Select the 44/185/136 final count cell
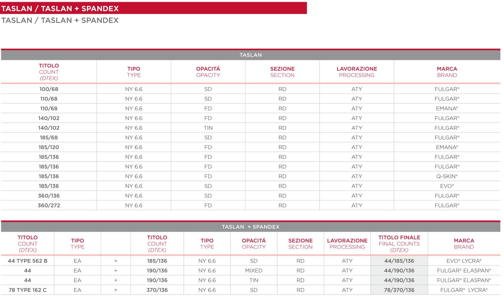 [x=399, y=261]
